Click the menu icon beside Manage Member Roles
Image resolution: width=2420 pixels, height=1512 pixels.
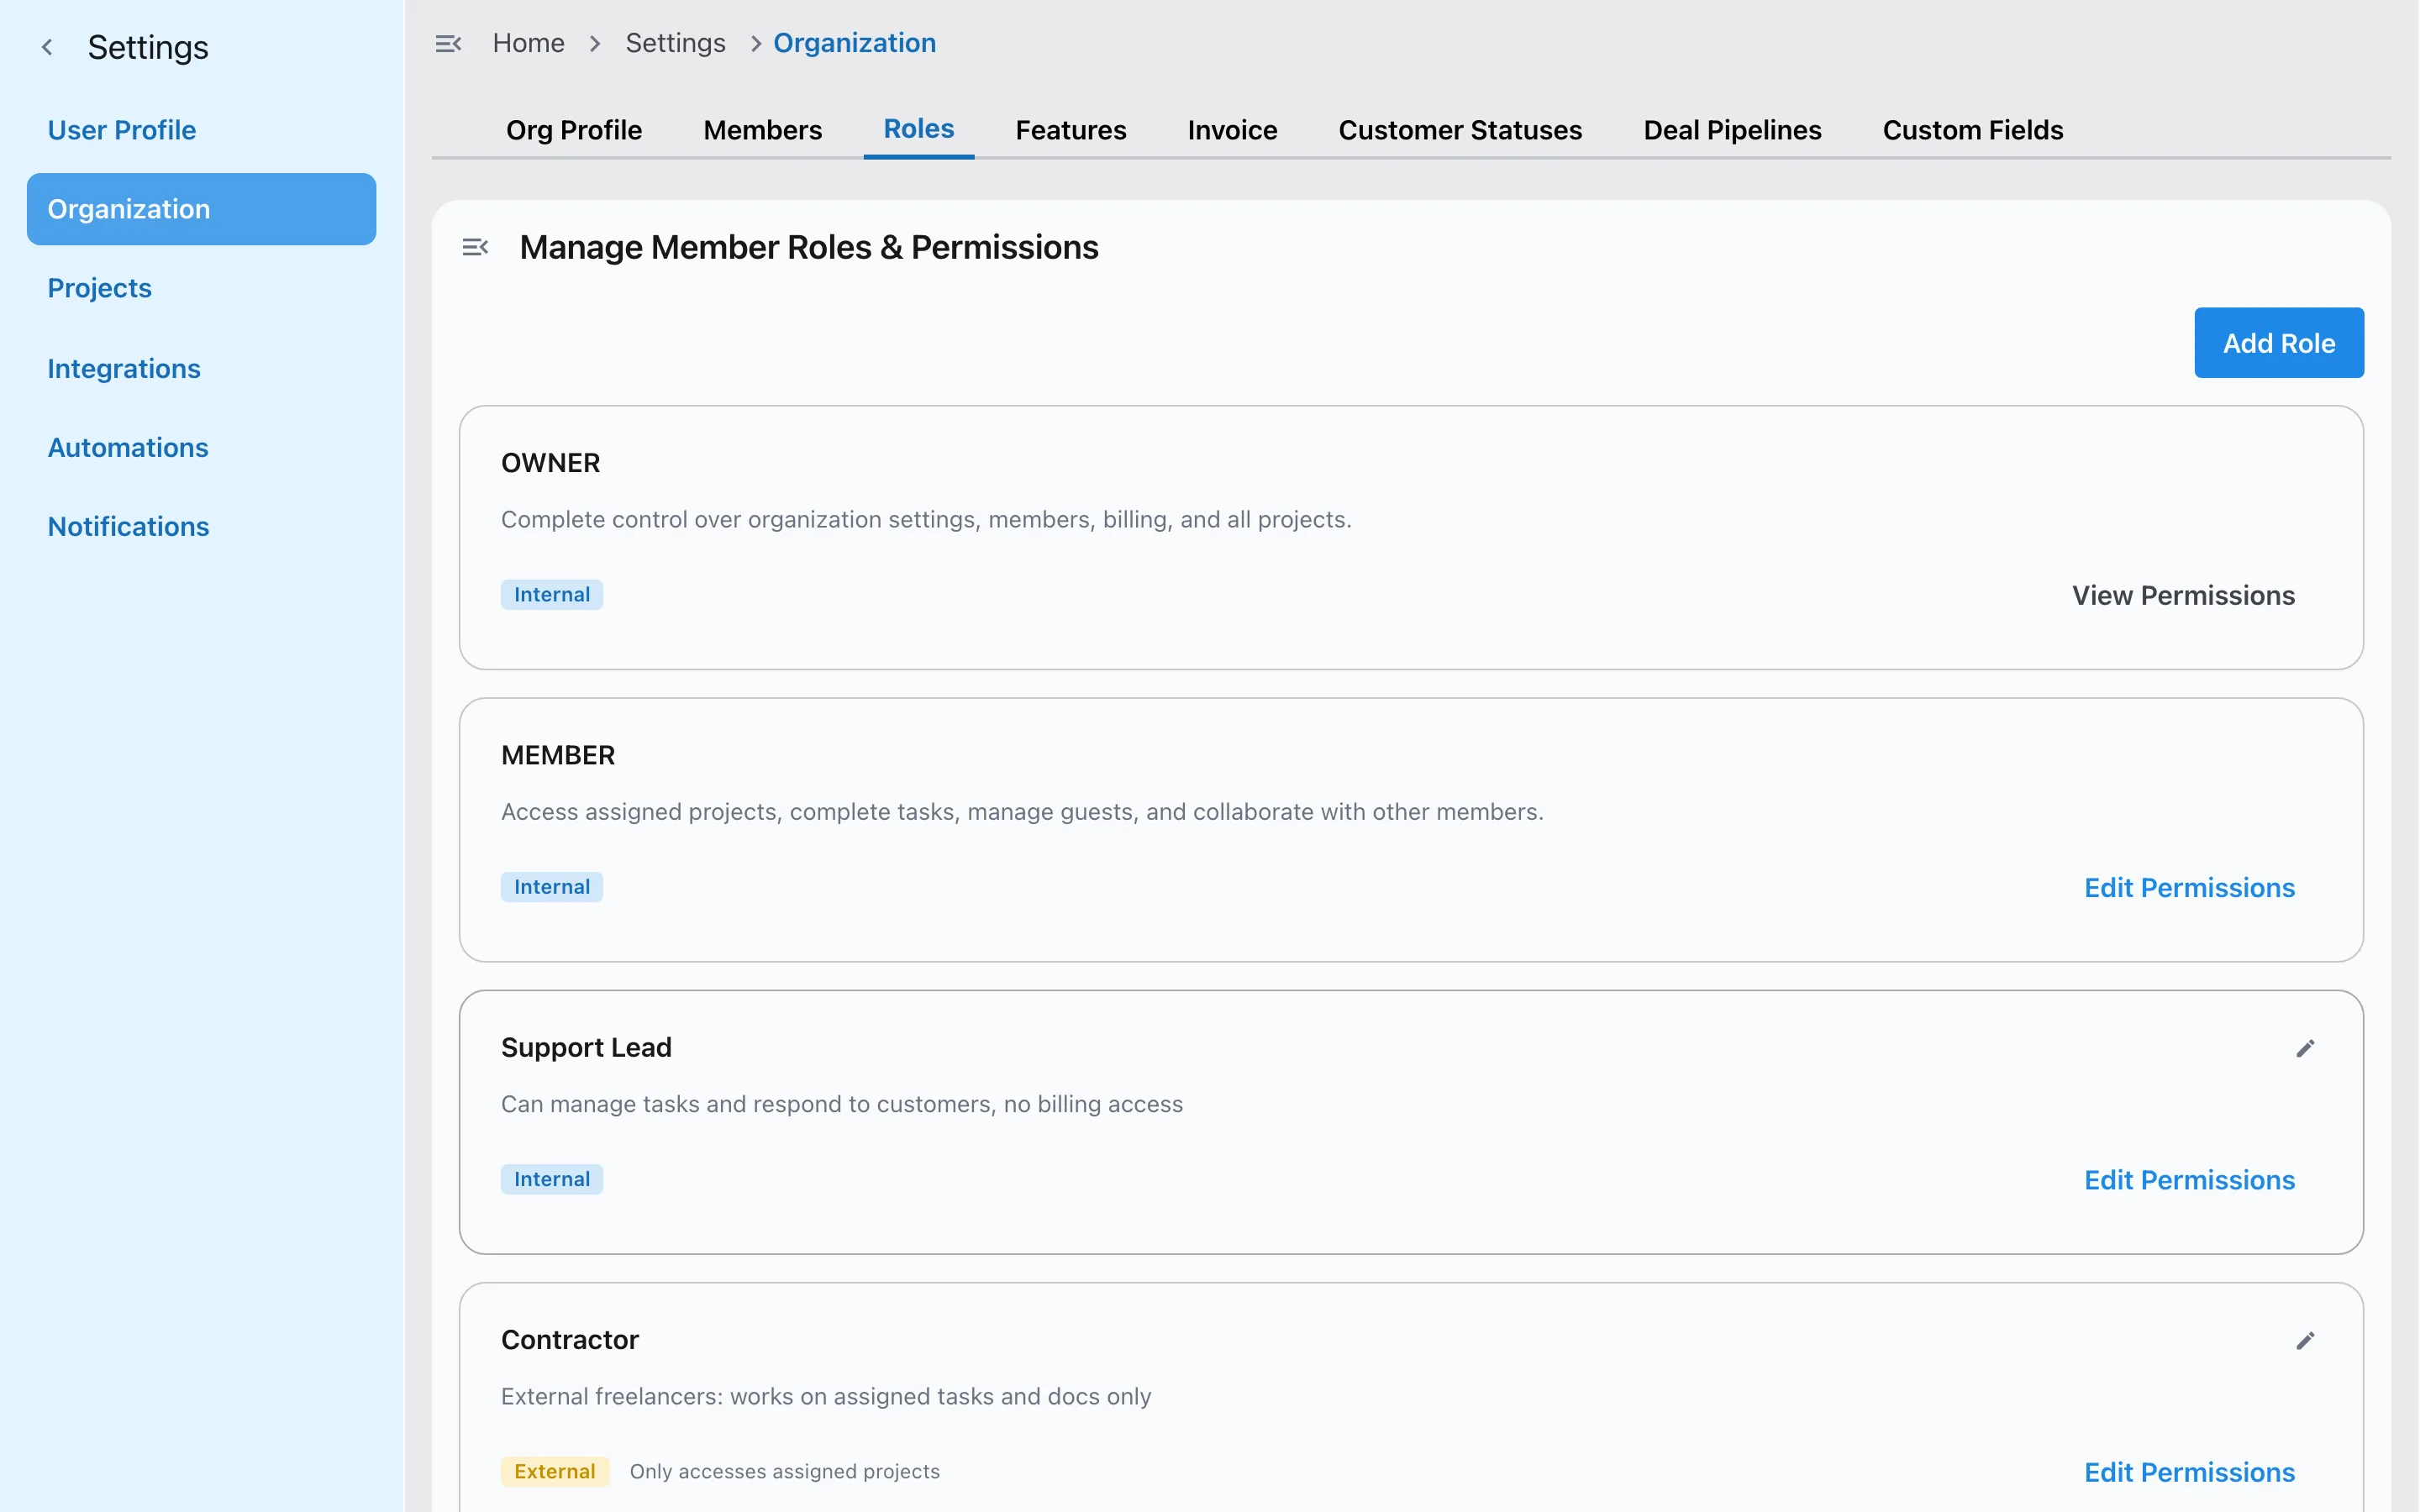475,247
